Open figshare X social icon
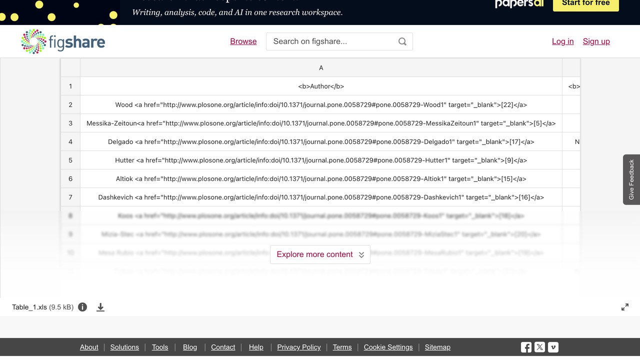The image size is (640, 360). pos(539,347)
